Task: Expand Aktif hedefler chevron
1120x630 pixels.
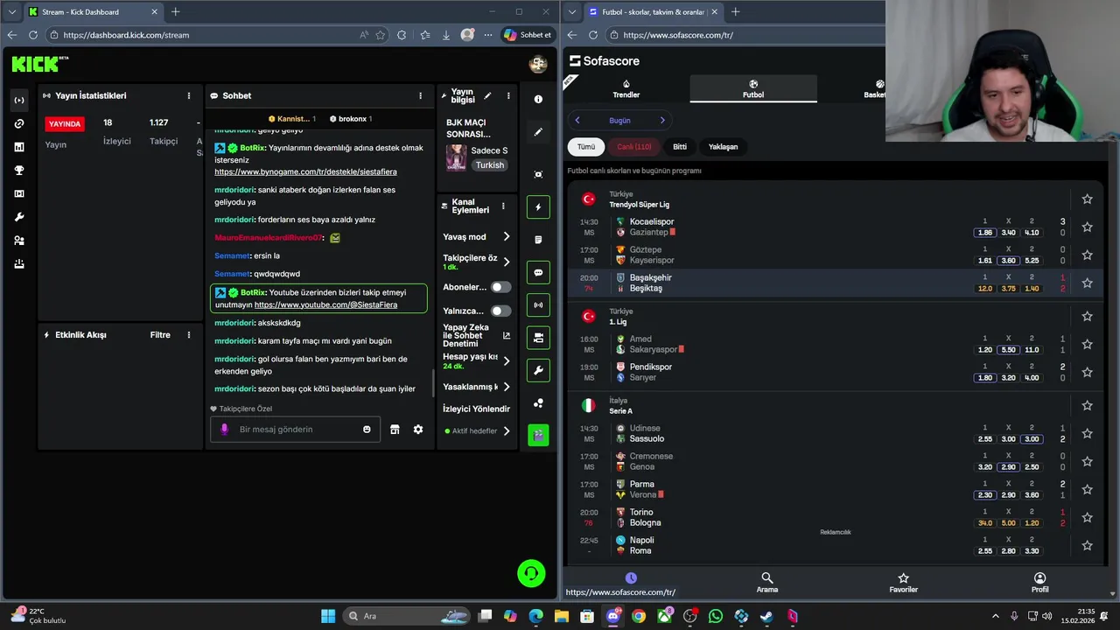Action: (506, 430)
